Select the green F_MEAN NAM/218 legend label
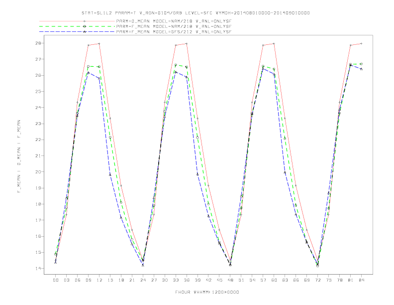This screenshot has width=394, height=305. tap(174, 26)
